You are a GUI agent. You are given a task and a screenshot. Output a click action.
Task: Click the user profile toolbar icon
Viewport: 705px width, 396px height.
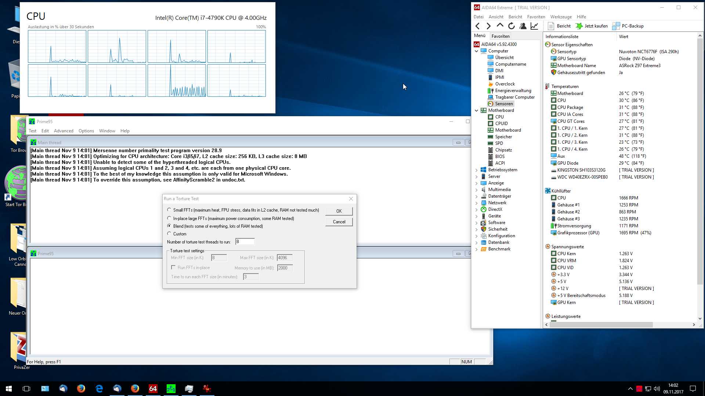click(523, 26)
